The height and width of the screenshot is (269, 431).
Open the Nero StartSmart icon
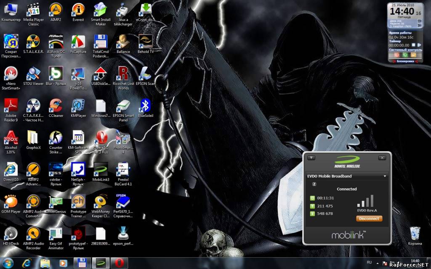click(11, 78)
